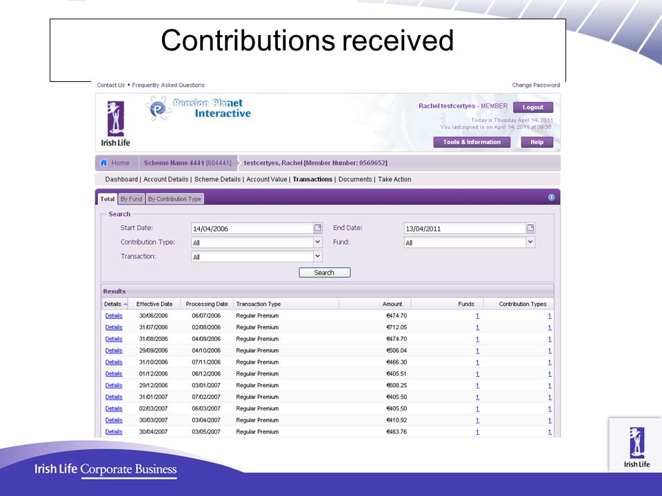Viewport: 662px width, 496px height.
Task: Click inside the Start Date field
Action: 252,228
